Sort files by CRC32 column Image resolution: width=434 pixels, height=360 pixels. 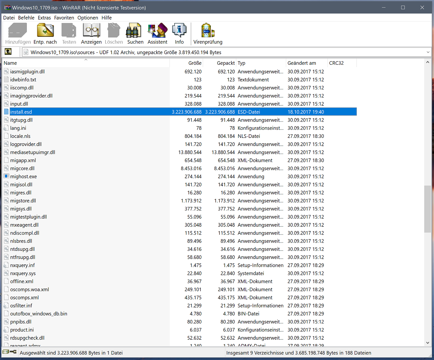[342, 63]
